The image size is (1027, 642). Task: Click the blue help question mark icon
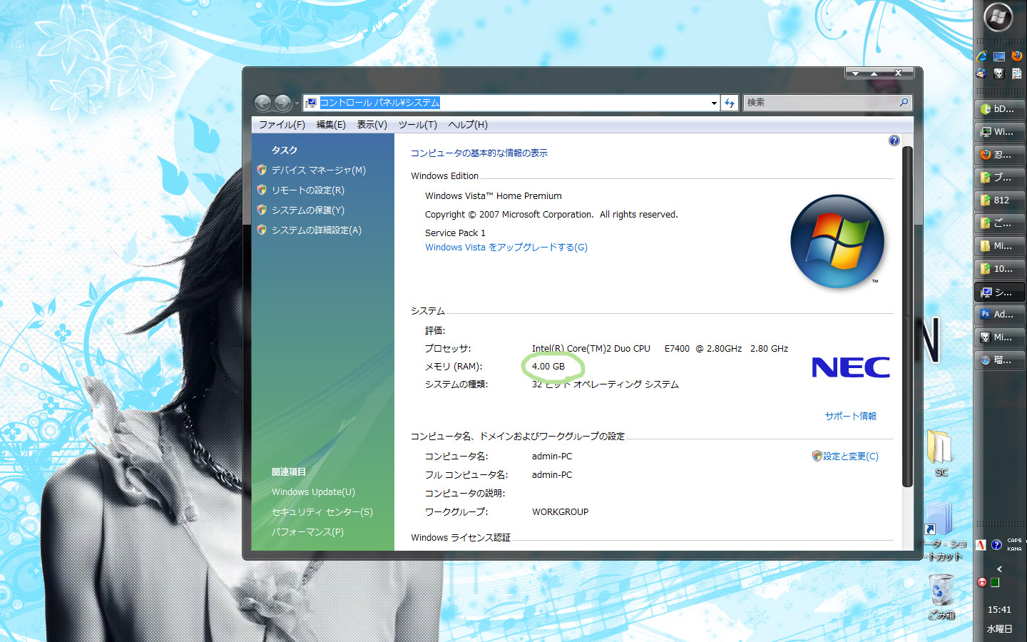(894, 141)
